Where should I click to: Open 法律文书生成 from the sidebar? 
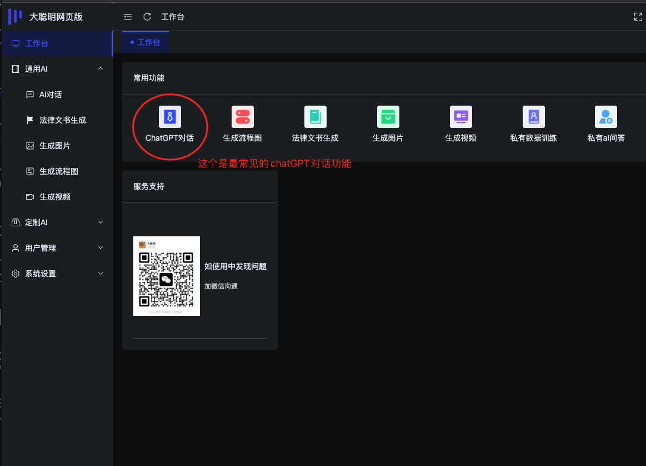57,120
